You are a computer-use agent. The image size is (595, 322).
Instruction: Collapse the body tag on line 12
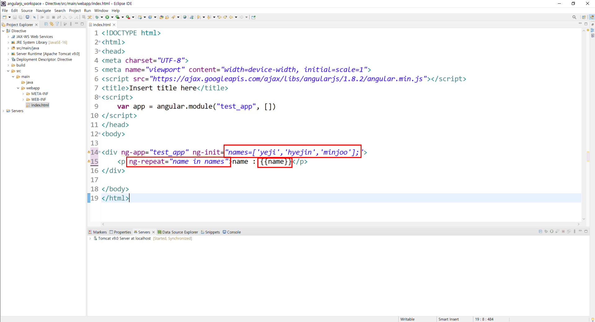point(100,134)
